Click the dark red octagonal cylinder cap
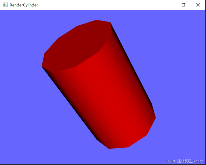206x165 pixels. click(78, 46)
